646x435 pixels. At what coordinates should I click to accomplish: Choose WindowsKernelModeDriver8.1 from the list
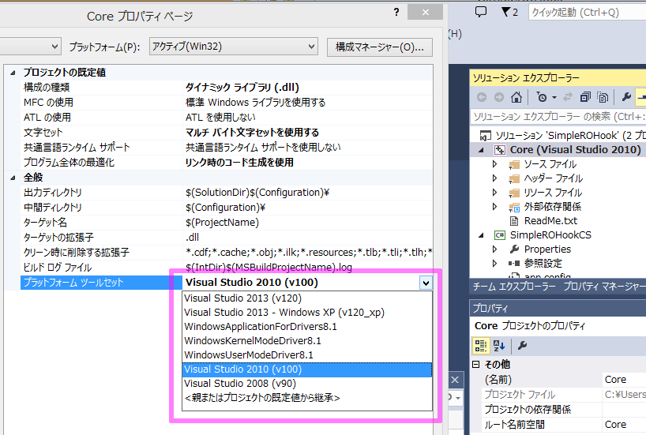click(307, 341)
